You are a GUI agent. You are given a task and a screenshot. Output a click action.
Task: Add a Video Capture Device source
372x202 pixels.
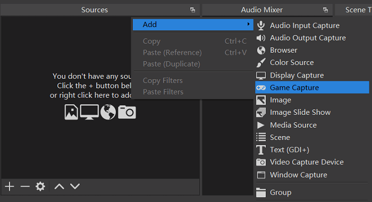pos(312,162)
